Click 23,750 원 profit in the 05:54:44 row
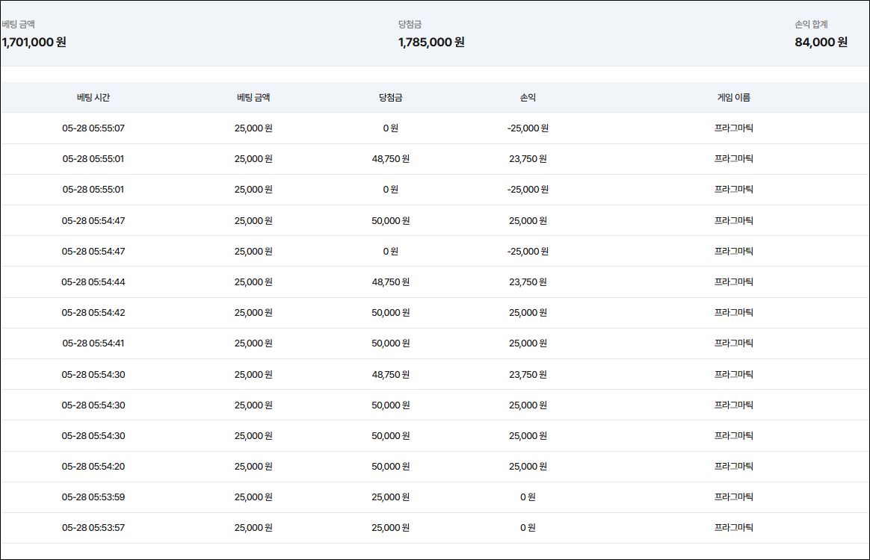This screenshot has height=560, width=870. [x=528, y=281]
